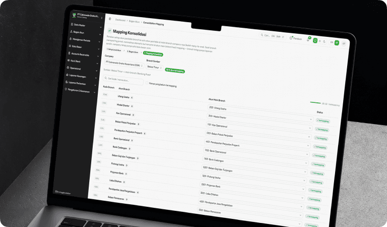Click the collapse sidebar panel icon

click(110, 19)
